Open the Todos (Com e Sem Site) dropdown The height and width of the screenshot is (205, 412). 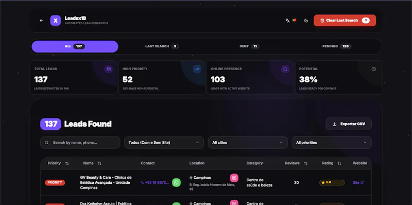[164, 143]
